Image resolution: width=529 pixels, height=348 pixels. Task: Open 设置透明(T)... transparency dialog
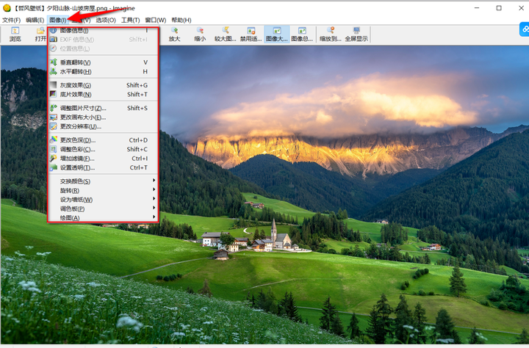pyautogui.click(x=103, y=167)
